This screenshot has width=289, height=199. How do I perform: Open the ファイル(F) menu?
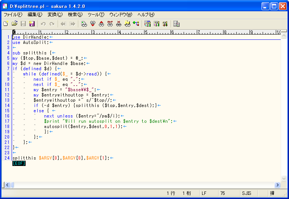pyautogui.click(x=13, y=15)
